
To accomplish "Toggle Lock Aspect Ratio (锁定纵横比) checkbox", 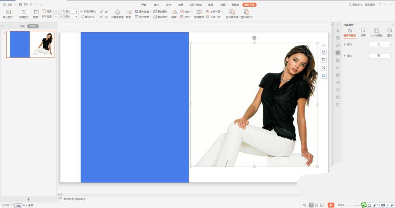I will coord(82,11).
